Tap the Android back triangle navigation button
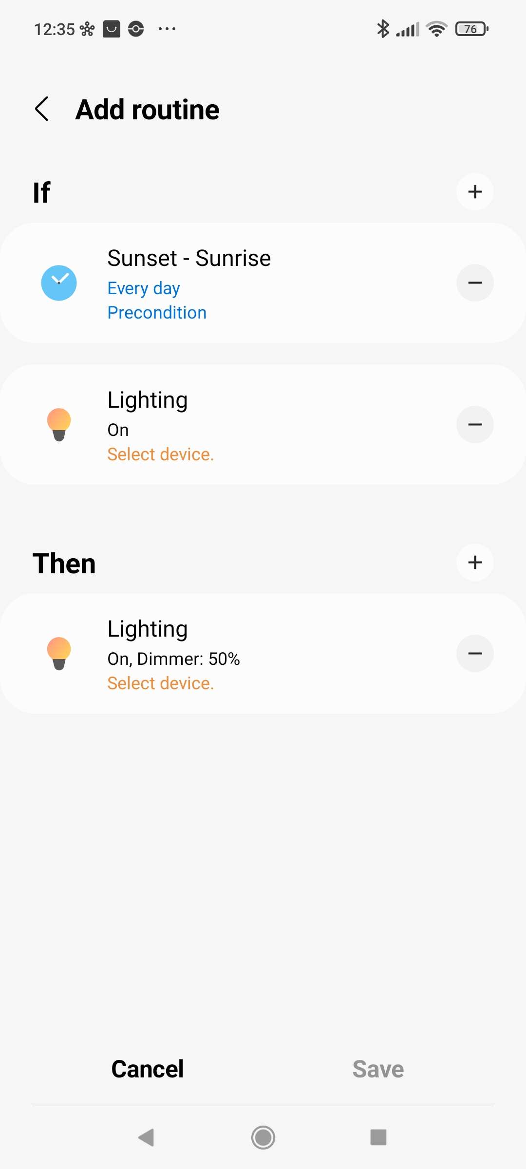 (147, 1138)
